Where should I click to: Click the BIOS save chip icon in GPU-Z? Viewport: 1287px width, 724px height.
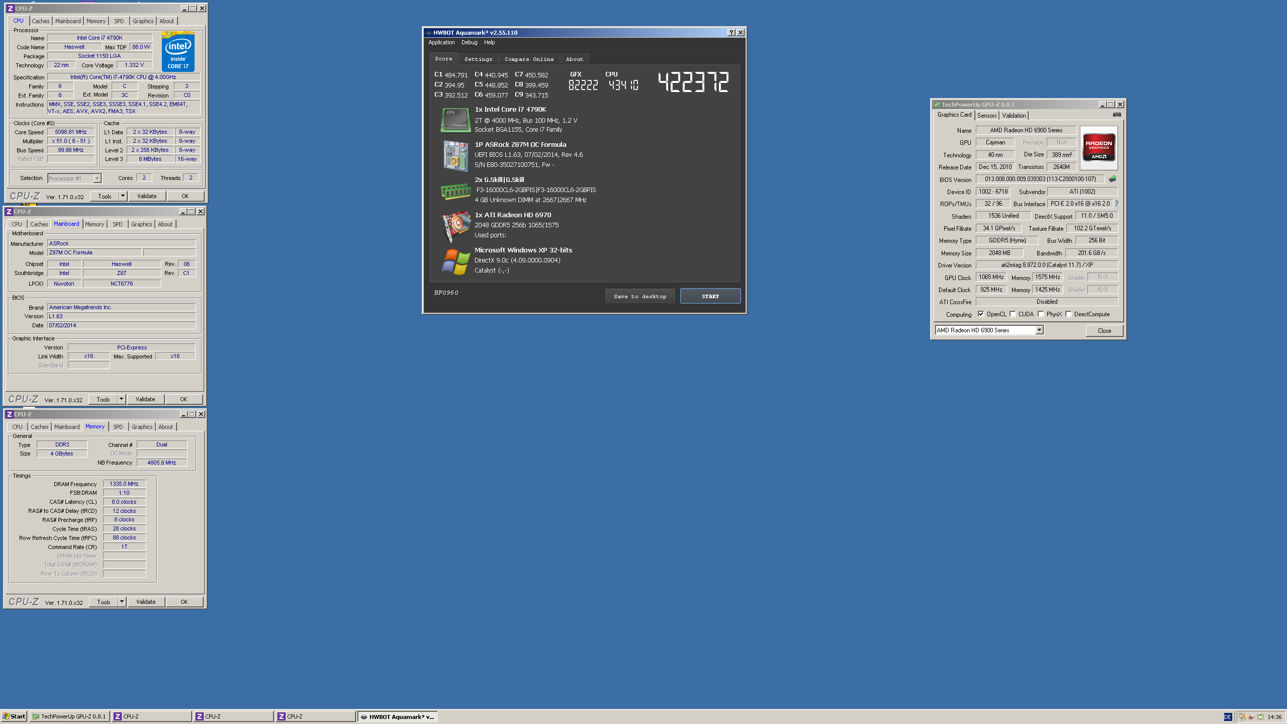(1112, 179)
